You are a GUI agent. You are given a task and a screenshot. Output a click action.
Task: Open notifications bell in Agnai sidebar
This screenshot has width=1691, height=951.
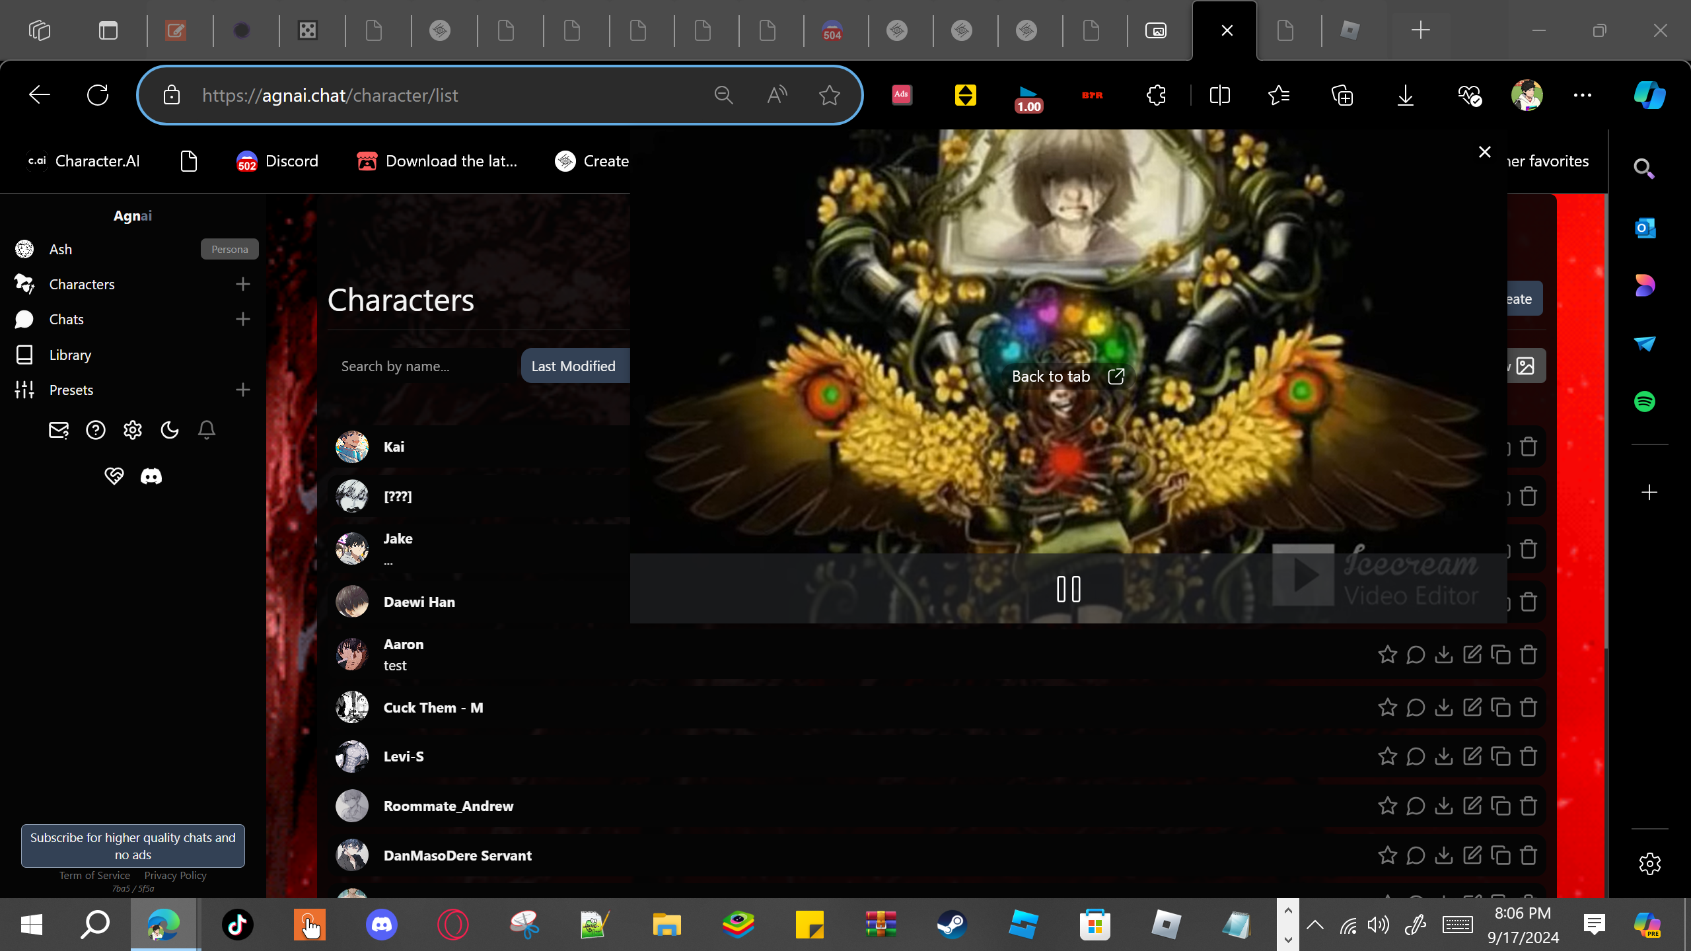pyautogui.click(x=207, y=431)
